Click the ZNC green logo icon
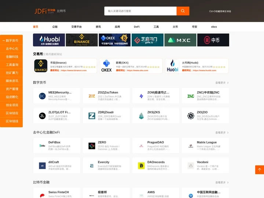The width and height of the screenshot is (264, 198). pyautogui.click(x=191, y=96)
